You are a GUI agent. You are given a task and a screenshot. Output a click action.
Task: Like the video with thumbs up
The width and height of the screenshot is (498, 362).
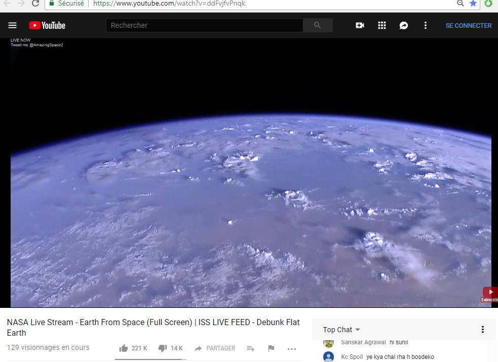pyautogui.click(x=124, y=348)
